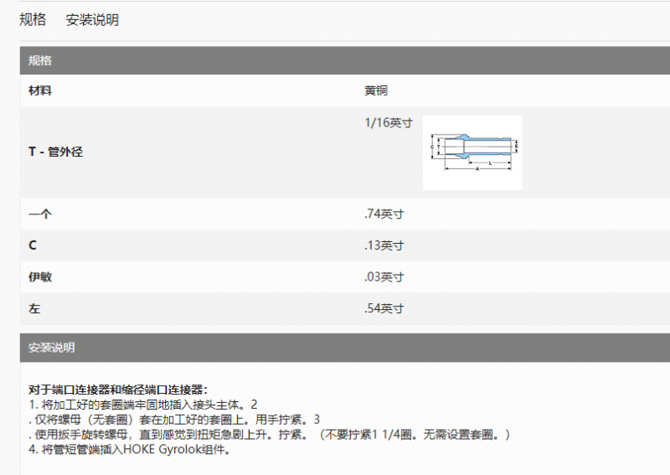670x475 pixels.
Task: Click the C dimension label
Action: [33, 245]
